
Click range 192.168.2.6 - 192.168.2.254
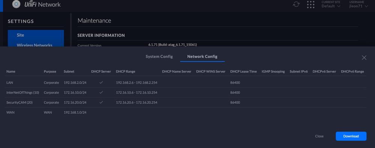(x=137, y=82)
